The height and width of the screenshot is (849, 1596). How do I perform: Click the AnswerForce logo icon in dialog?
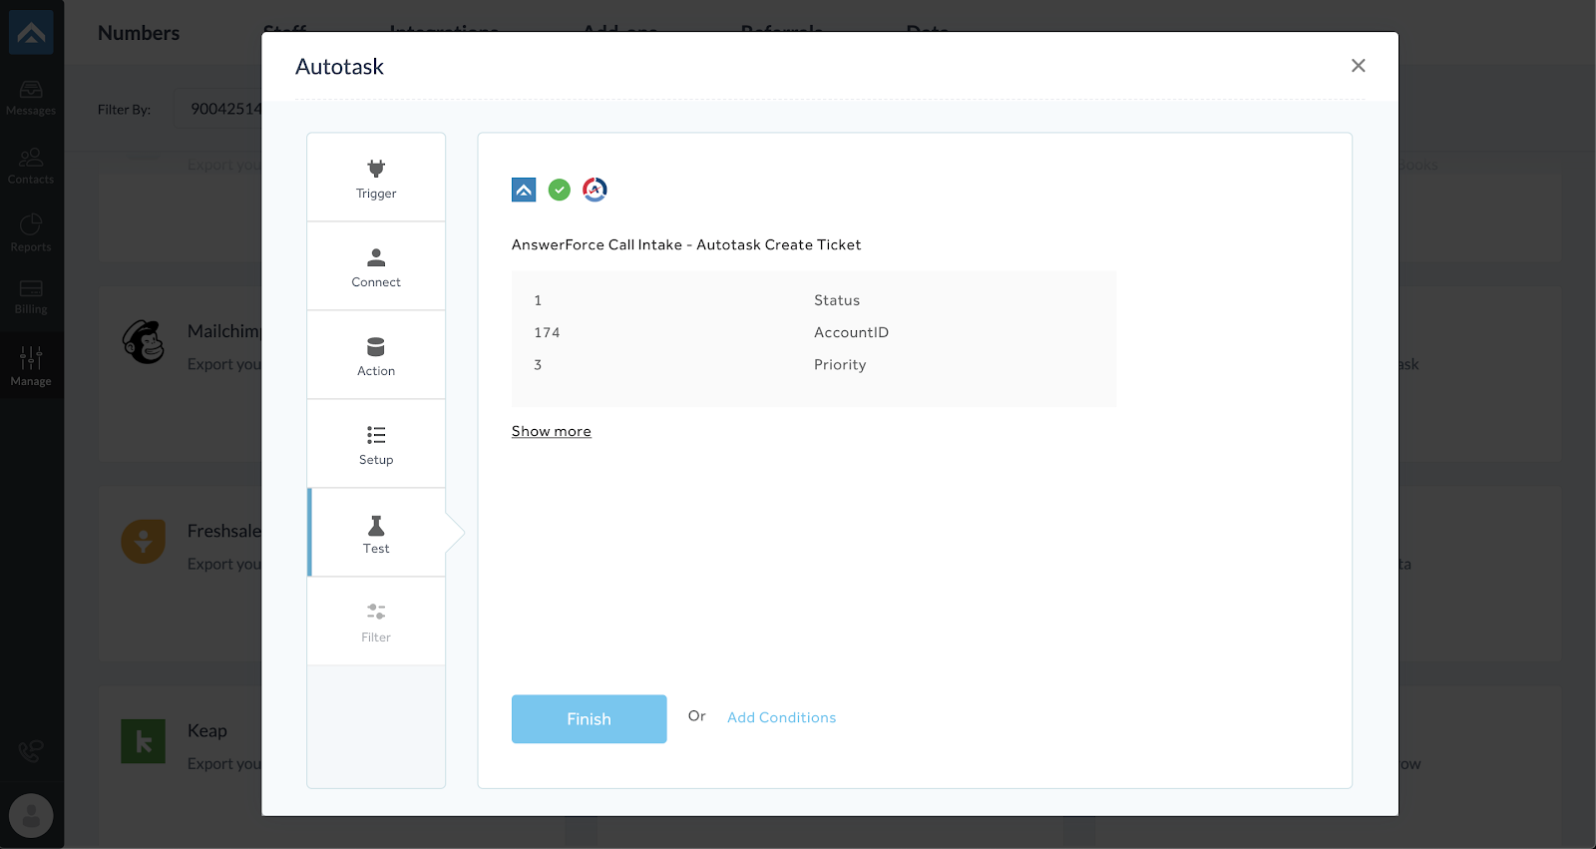[524, 190]
